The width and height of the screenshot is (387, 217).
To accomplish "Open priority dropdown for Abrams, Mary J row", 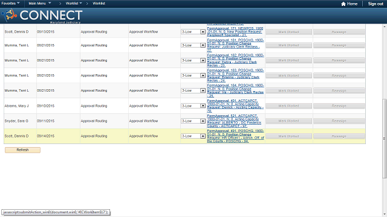I will [193, 106].
